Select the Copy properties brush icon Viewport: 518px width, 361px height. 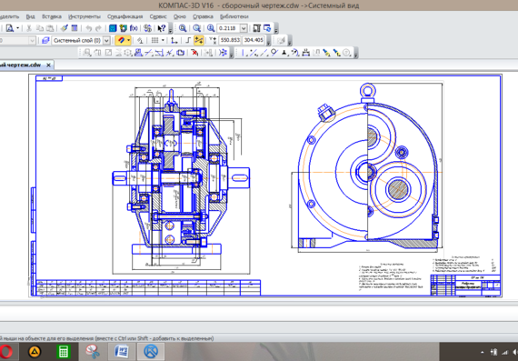pos(65,28)
